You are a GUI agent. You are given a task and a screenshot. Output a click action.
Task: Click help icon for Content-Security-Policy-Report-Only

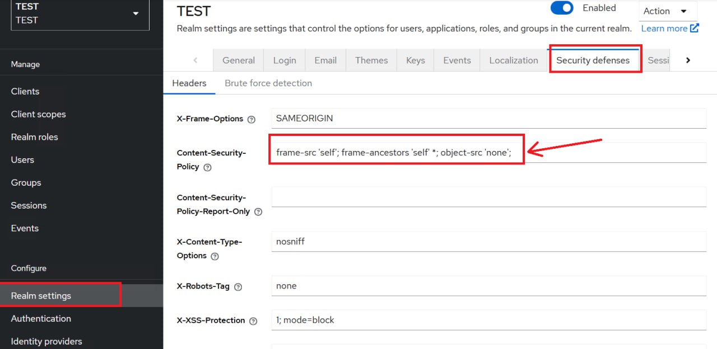(258, 212)
